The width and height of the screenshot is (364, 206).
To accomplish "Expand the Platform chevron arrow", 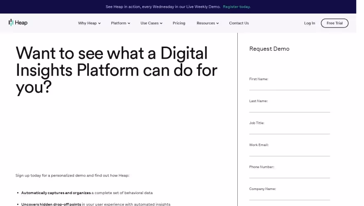I will [129, 23].
